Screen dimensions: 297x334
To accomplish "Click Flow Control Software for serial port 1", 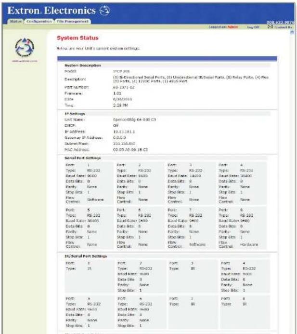I will tap(95, 200).
